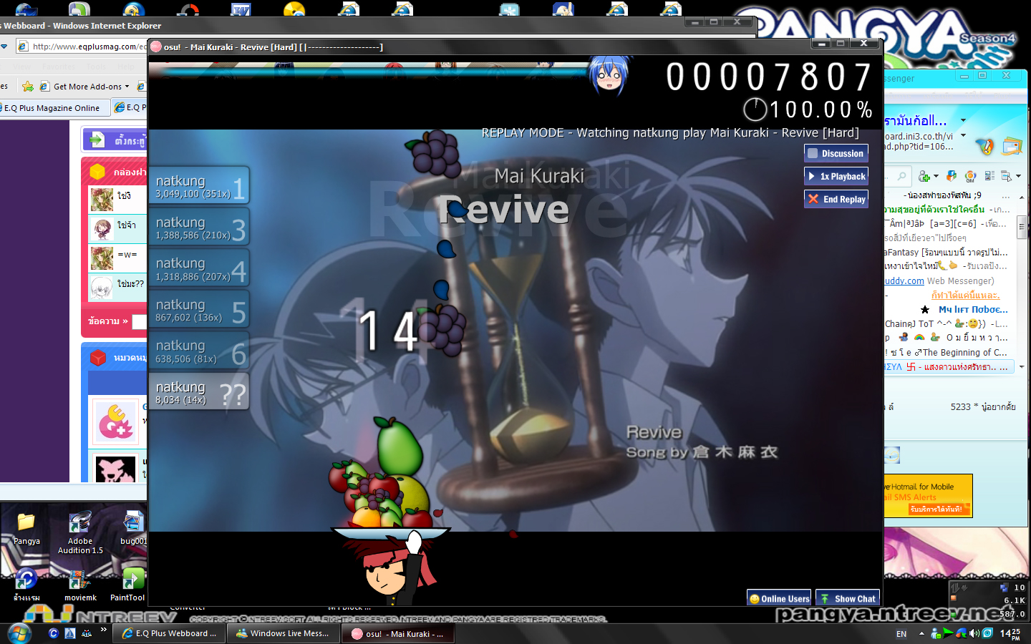The image size is (1031, 644).
Task: Expand the Show menu dropdown arrow in Messenger
Action: click(x=1017, y=176)
